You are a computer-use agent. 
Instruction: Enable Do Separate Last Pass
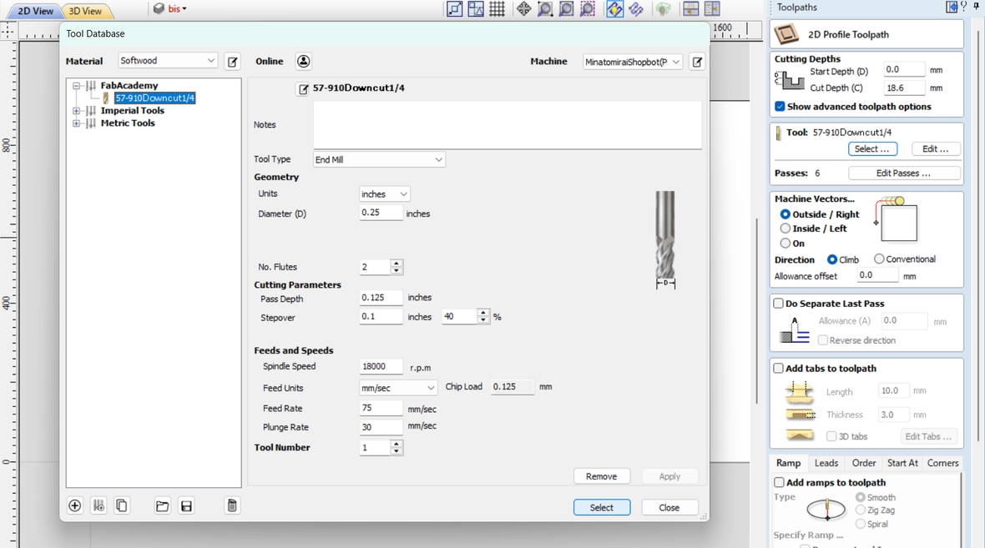click(777, 303)
